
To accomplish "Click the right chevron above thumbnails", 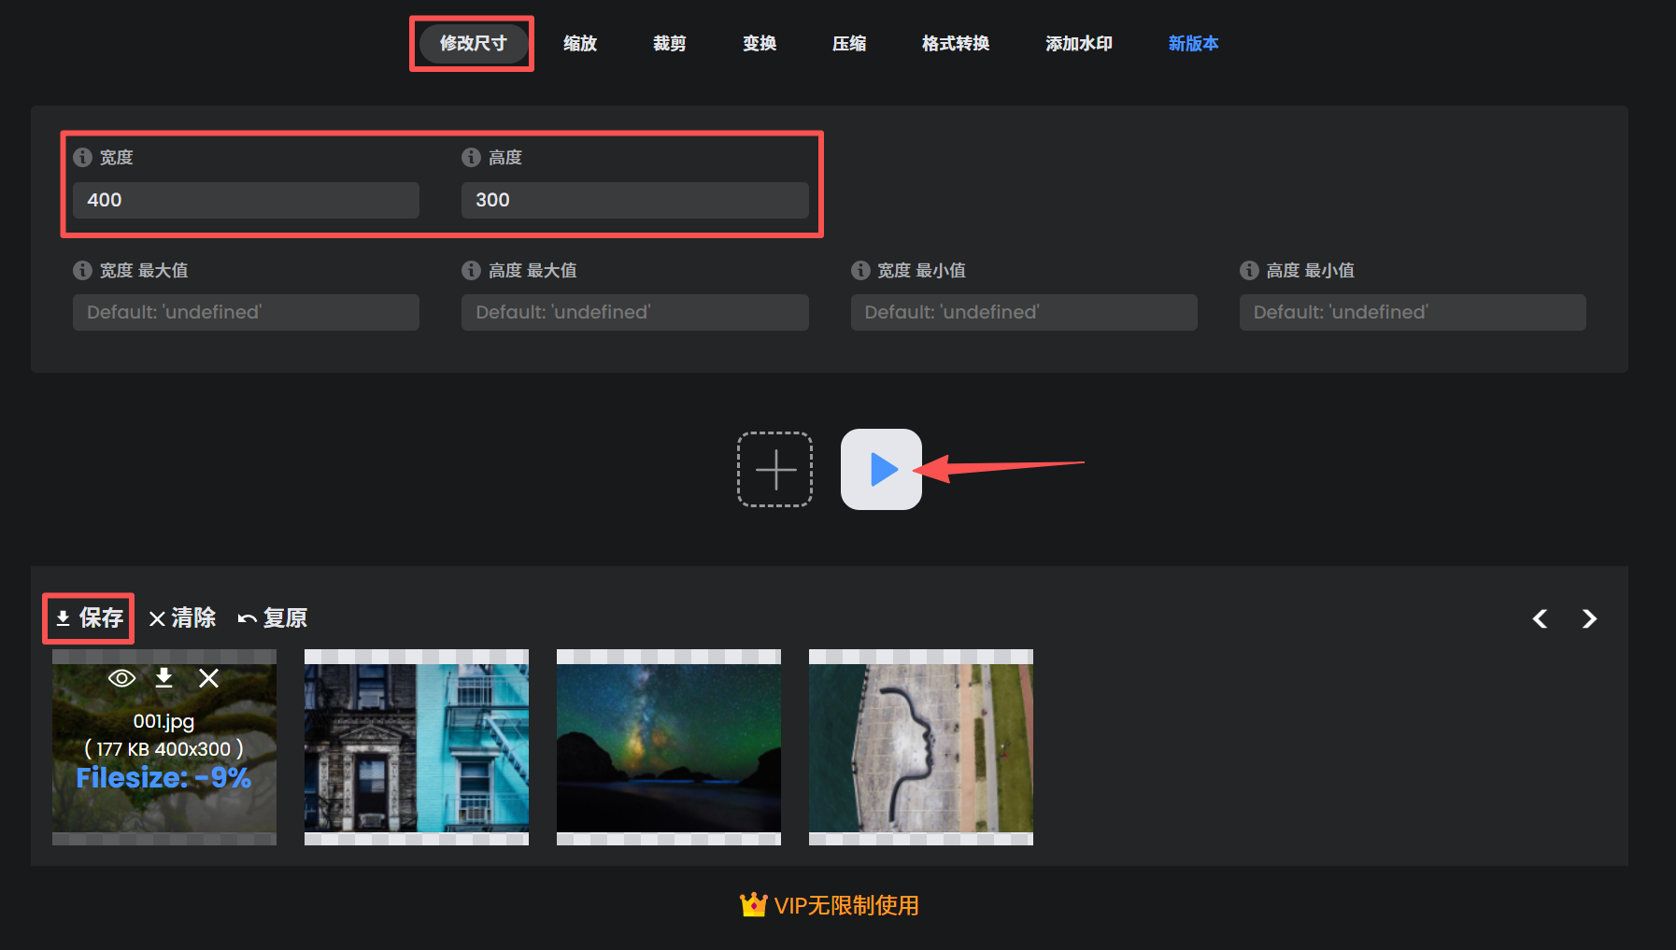I will pyautogui.click(x=1589, y=618).
